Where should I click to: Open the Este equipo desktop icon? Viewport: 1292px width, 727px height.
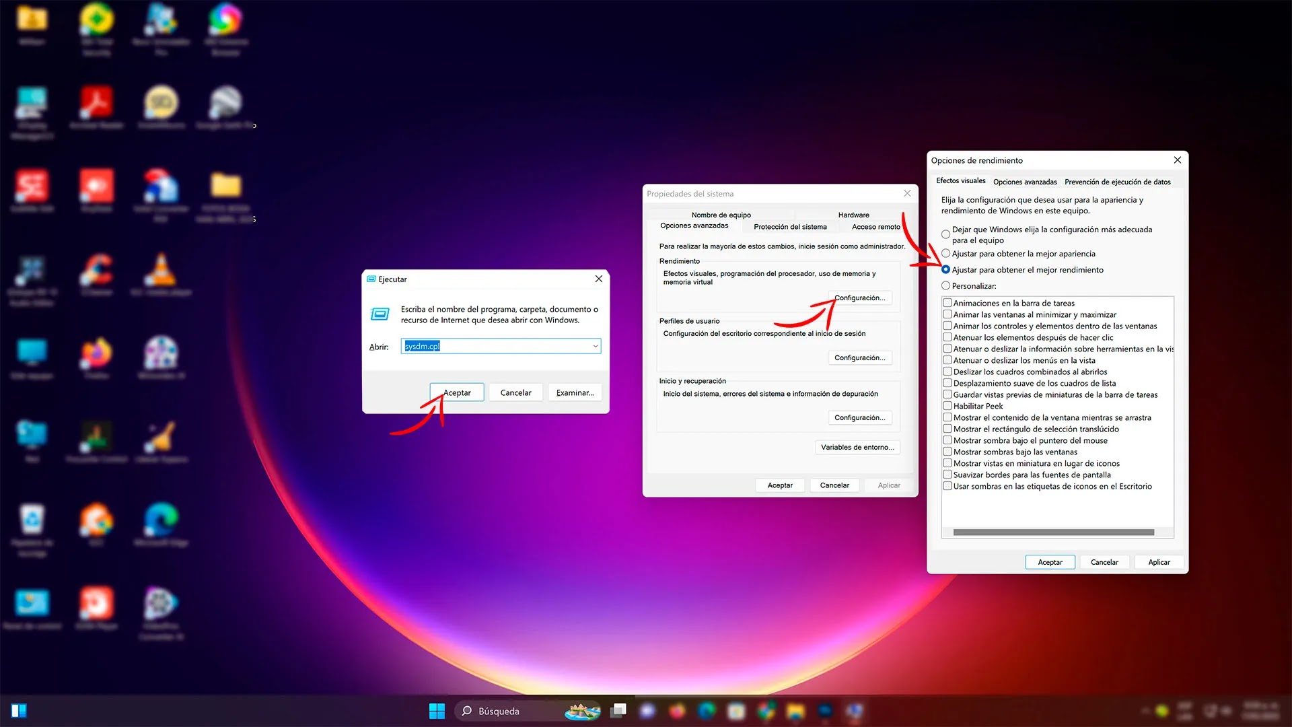(32, 358)
